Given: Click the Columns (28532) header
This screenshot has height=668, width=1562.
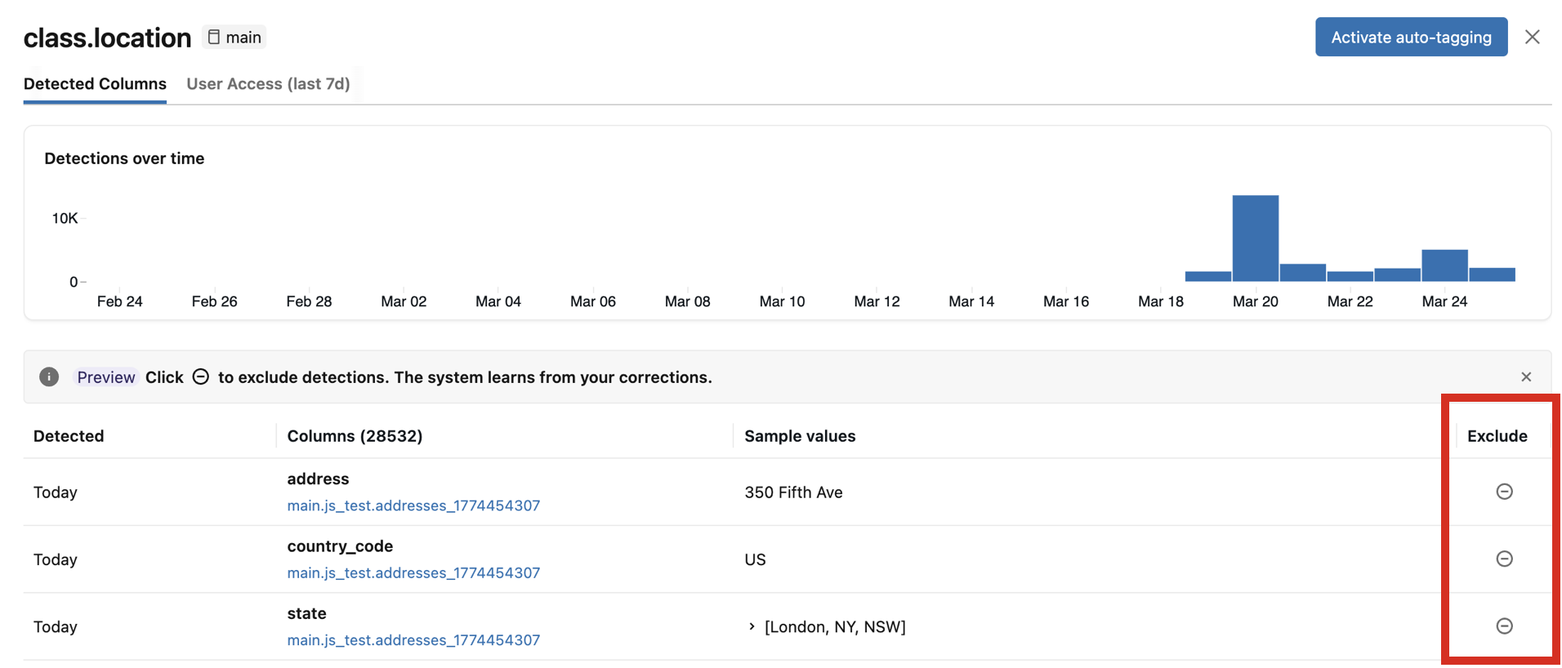Looking at the screenshot, I should pyautogui.click(x=355, y=436).
